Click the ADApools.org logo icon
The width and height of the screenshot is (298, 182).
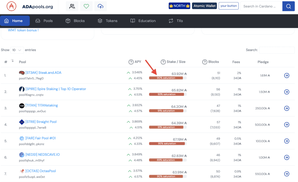click(x=12, y=6)
